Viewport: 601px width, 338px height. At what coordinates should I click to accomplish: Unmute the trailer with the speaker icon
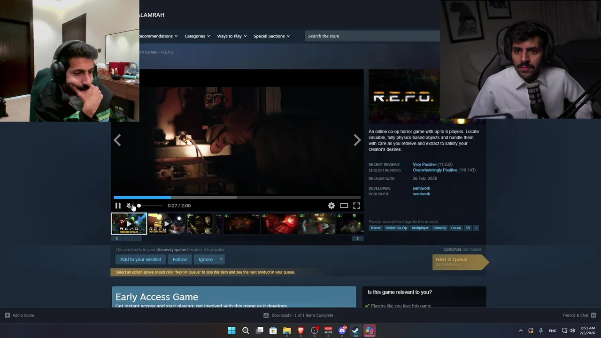point(130,206)
